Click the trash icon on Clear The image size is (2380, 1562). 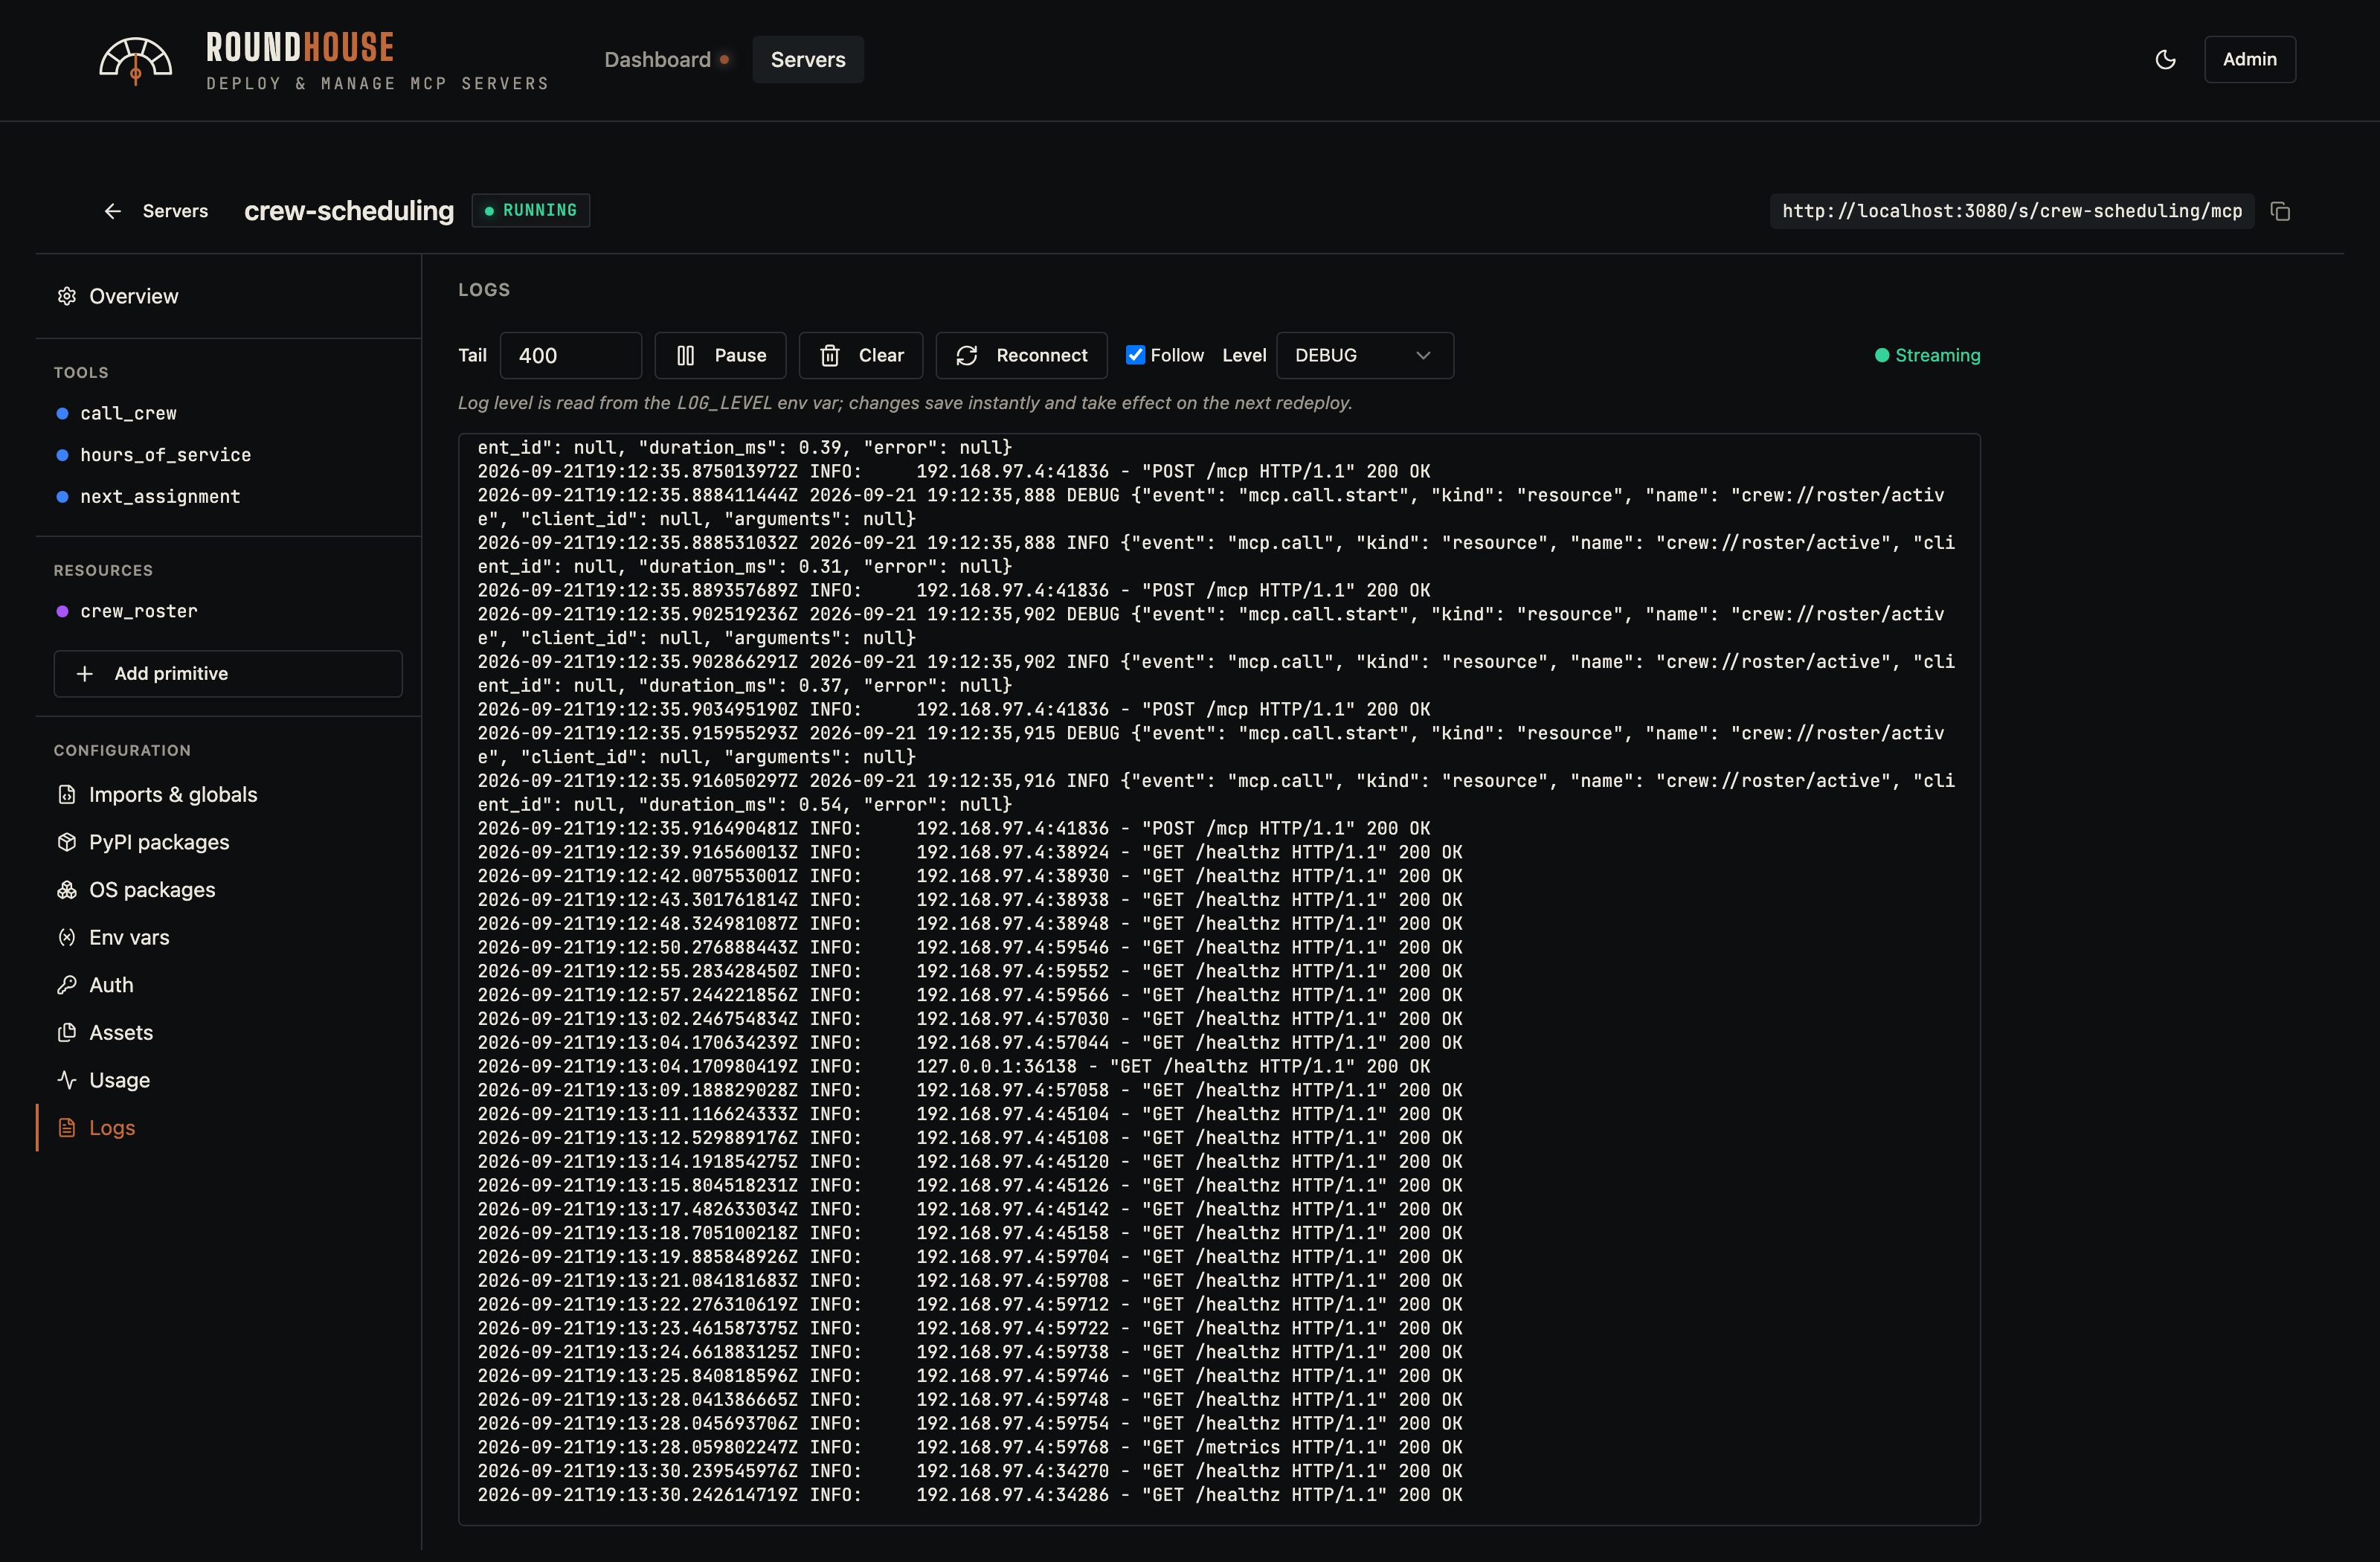tap(830, 356)
